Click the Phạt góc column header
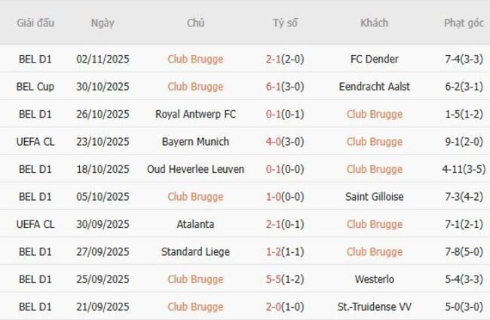Image resolution: width=490 pixels, height=320 pixels. click(x=464, y=23)
